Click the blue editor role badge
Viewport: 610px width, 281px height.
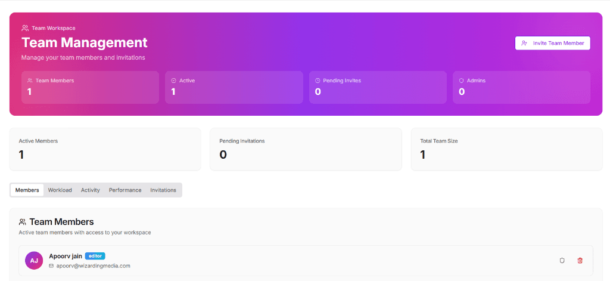pos(95,256)
